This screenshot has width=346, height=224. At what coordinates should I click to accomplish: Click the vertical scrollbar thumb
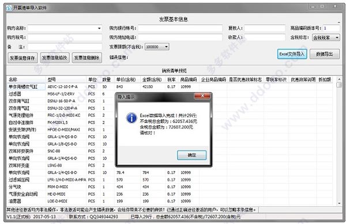click(339, 85)
